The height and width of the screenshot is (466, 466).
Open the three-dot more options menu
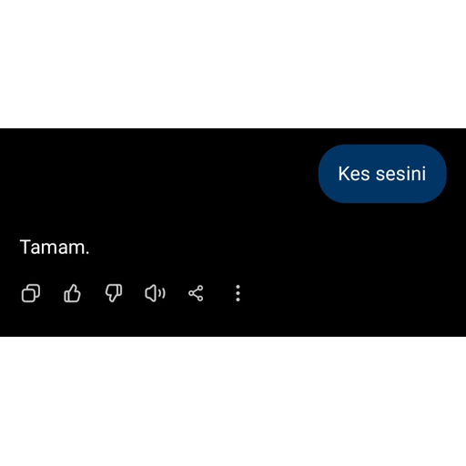tap(238, 293)
